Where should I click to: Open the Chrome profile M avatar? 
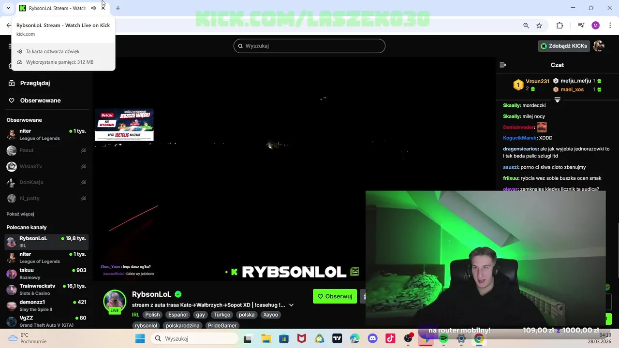595,26
